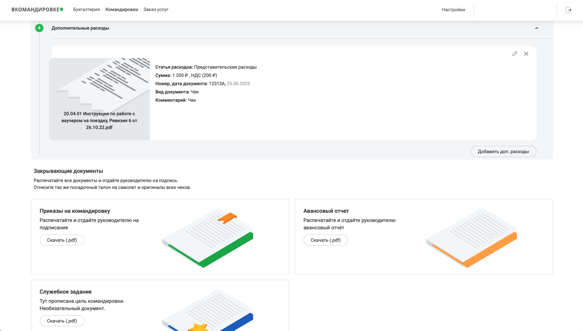Viewport: 583px width, 331px height.
Task: Click Добавить доп. расходы button
Action: pyautogui.click(x=503, y=151)
